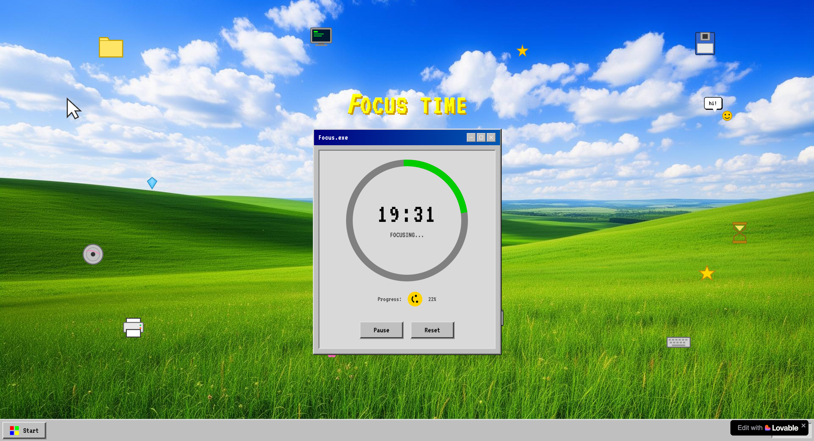Open the green-text terminal monitor icon
Screen dimensions: 814x441
(x=321, y=36)
